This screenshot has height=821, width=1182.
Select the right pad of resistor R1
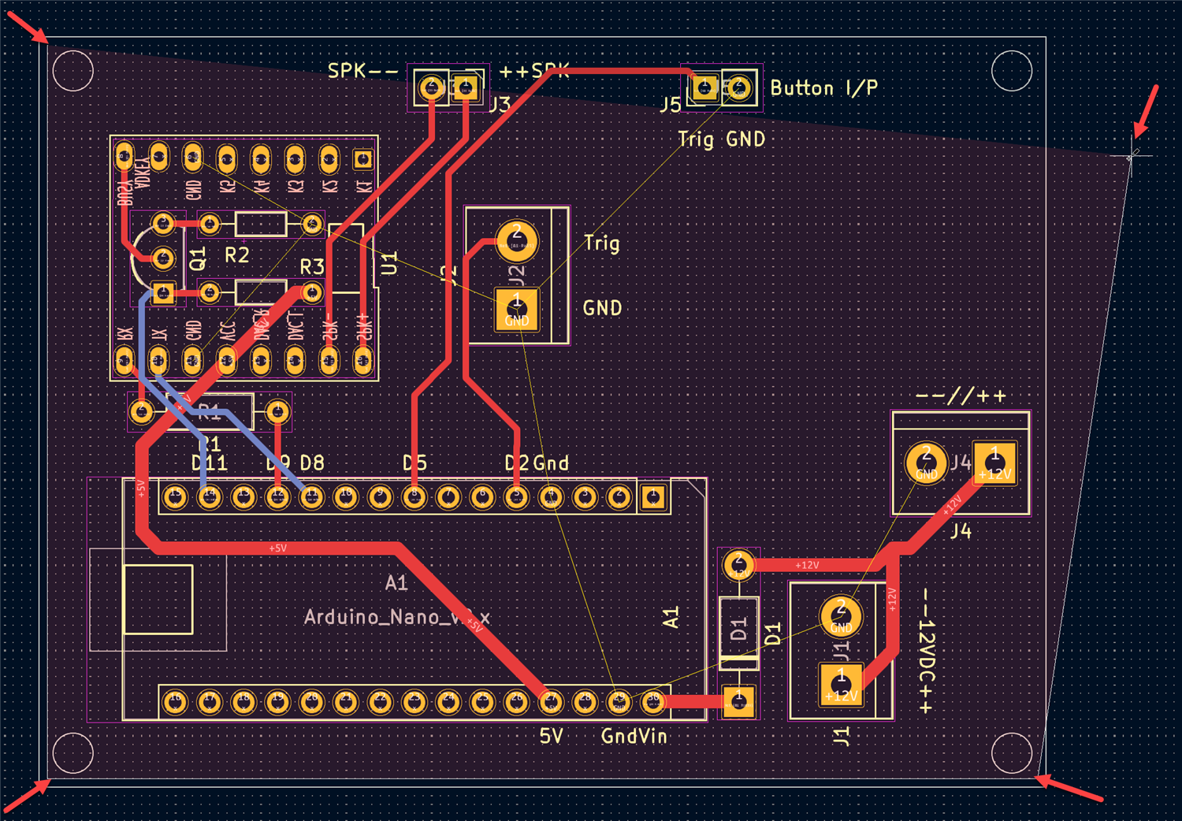[x=277, y=411]
